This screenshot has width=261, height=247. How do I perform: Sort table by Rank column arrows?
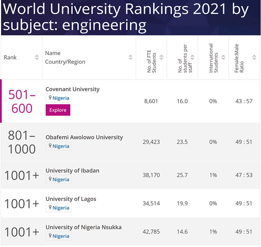tap(37, 57)
